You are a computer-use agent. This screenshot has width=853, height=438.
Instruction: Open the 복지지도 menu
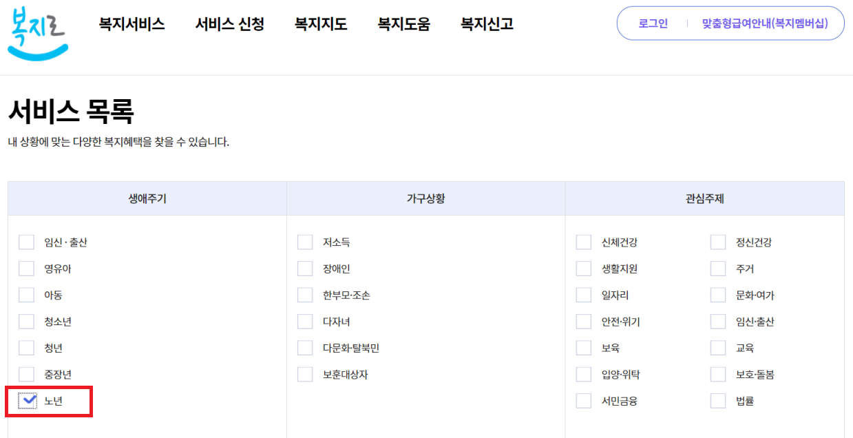click(319, 23)
